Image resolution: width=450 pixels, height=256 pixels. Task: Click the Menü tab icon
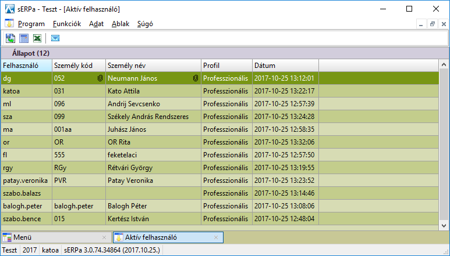pos(7,237)
